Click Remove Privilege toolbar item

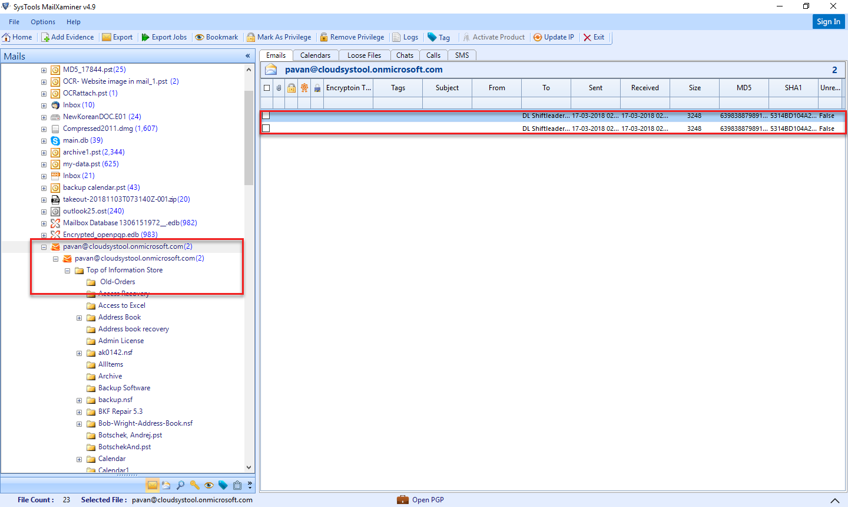[352, 37]
